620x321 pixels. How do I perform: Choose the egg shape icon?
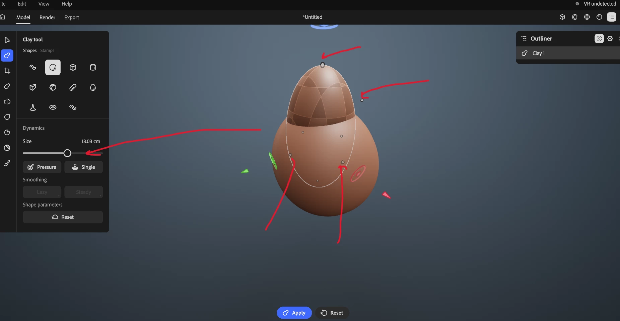93,87
